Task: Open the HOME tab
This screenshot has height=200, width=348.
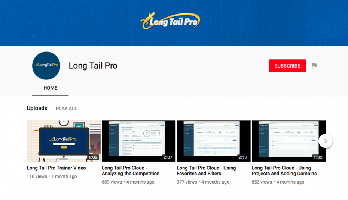Action: point(50,88)
